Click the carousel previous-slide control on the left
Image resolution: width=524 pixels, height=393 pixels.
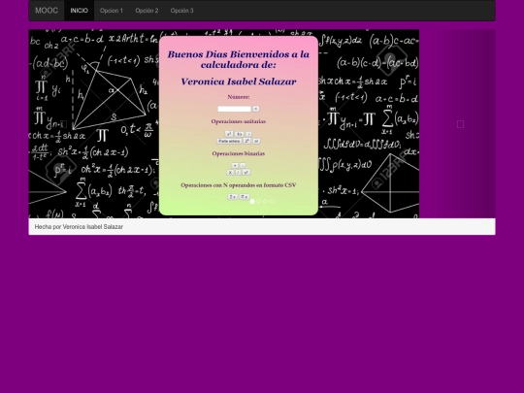click(x=64, y=124)
